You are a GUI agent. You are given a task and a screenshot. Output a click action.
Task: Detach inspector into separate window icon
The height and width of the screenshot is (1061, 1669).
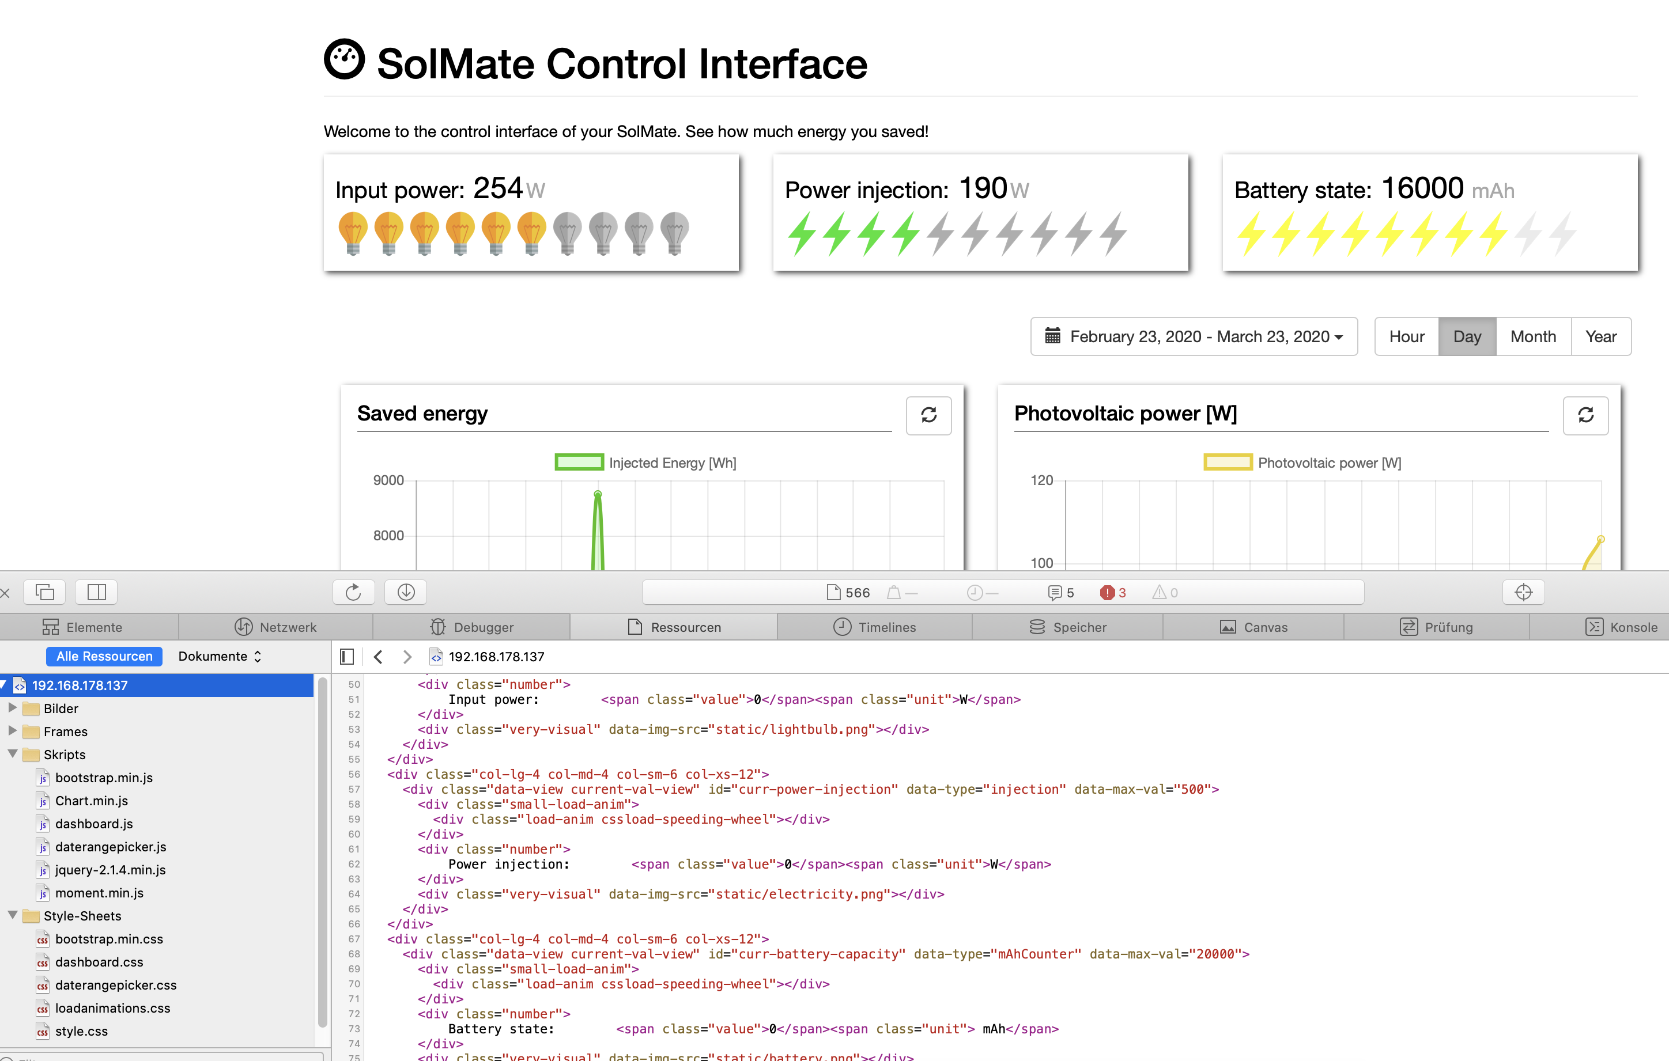(44, 592)
